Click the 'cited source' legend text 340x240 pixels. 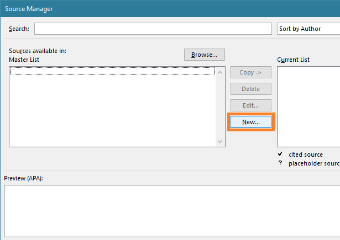306,154
